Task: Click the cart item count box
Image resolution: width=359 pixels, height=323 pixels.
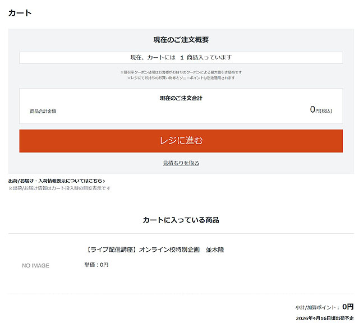Action: (181, 58)
